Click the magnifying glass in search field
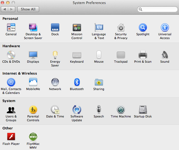 coord(140,9)
